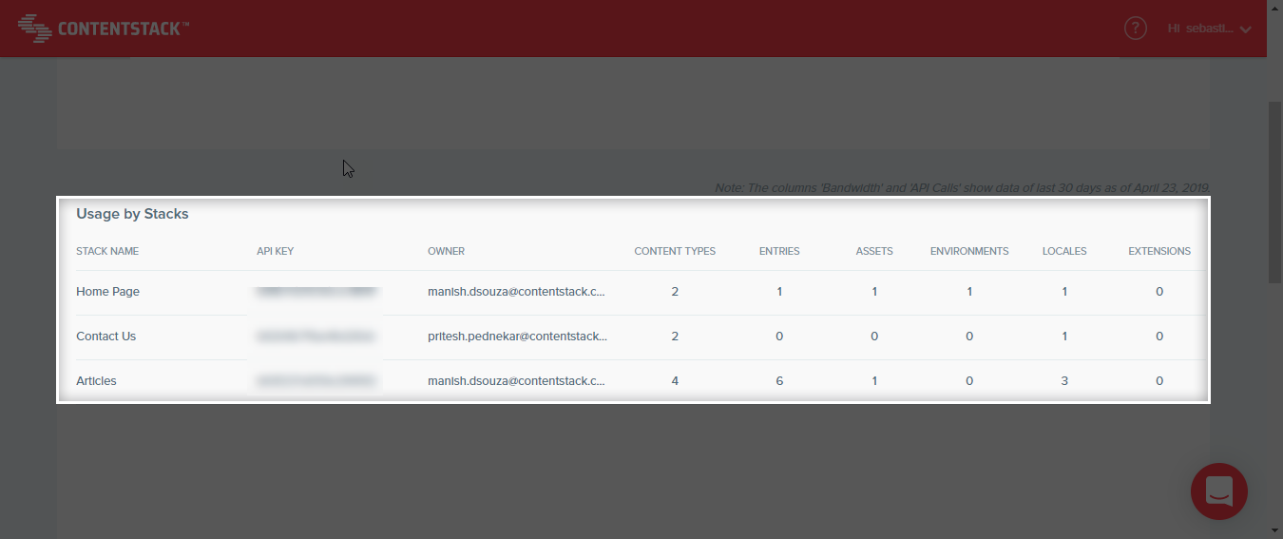1283x539 pixels.
Task: Click the STACK NAME column header
Action: [x=107, y=251]
